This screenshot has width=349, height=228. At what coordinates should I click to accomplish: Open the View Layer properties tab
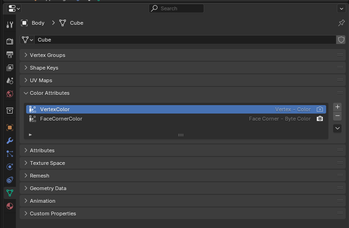10,67
